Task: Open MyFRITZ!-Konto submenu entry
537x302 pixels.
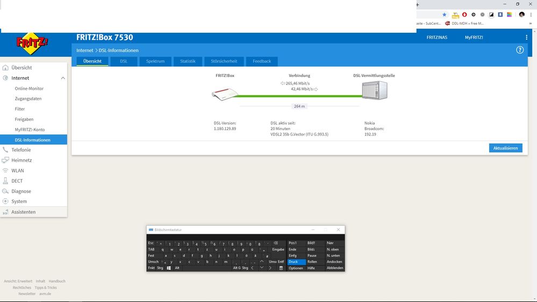Action: [x=30, y=130]
